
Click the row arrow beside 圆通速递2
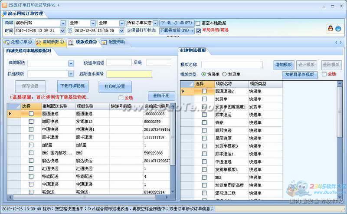pyautogui.click(x=183, y=91)
